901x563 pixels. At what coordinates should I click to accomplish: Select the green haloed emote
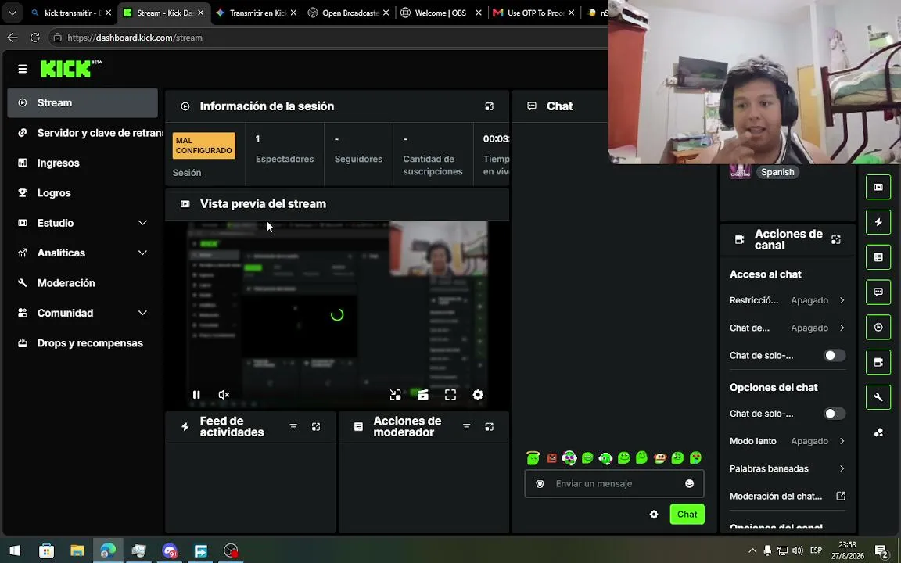(533, 458)
